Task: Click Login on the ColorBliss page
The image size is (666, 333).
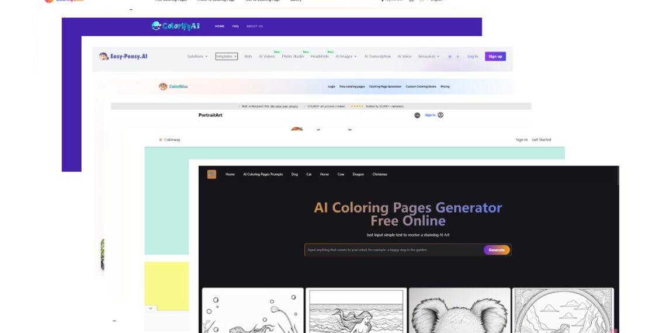Action: (332, 86)
